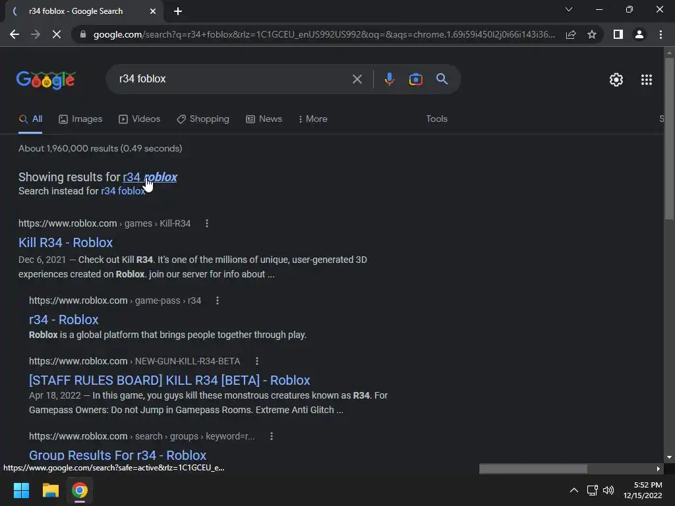This screenshot has width=675, height=506.
Task: Share this page icon in address bar
Action: coord(571,34)
